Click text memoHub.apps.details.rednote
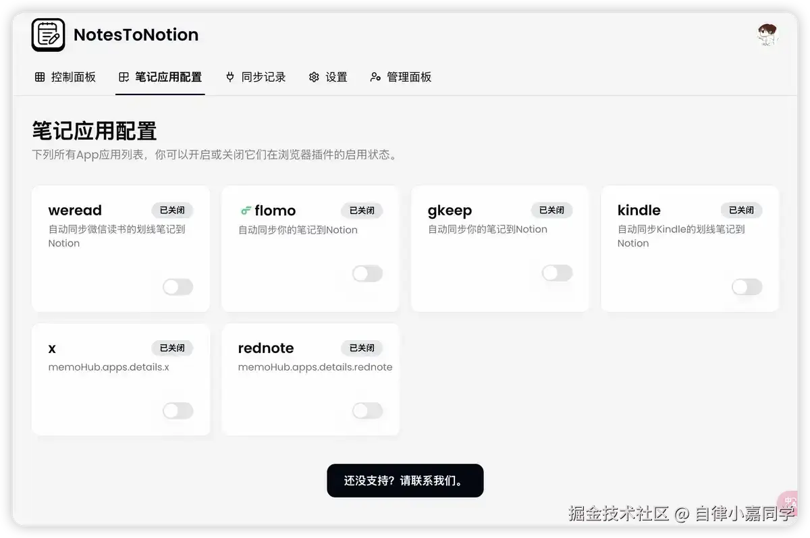 [315, 367]
